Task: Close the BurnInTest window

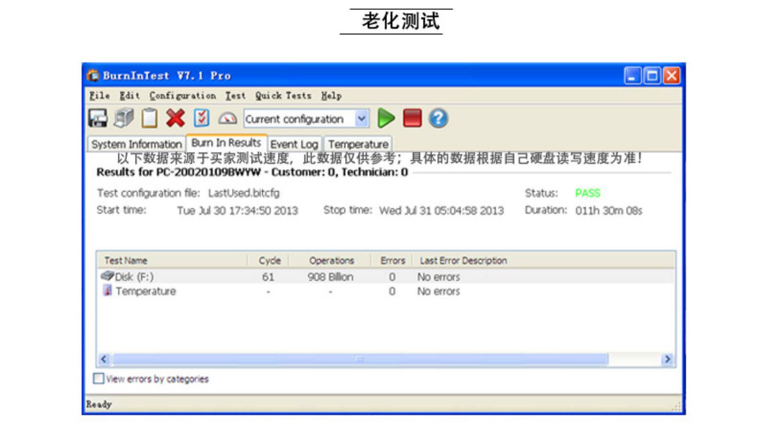Action: pos(672,76)
